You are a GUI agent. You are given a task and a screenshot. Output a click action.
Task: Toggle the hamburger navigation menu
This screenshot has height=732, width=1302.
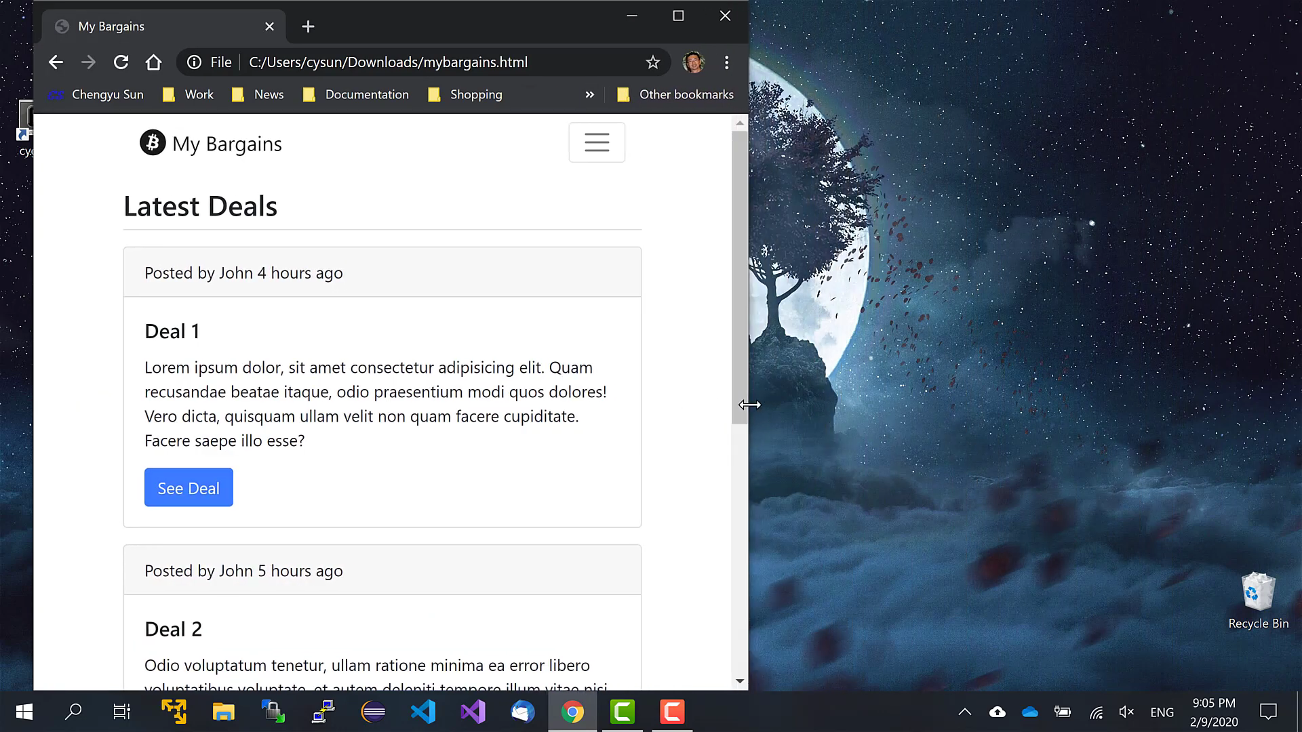click(x=597, y=142)
